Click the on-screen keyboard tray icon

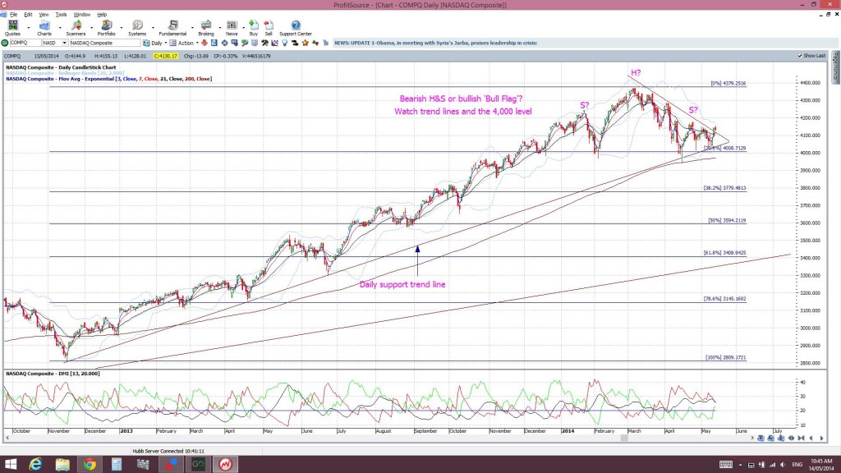click(726, 465)
